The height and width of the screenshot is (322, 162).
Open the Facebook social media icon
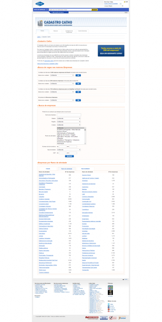tap(109, 308)
